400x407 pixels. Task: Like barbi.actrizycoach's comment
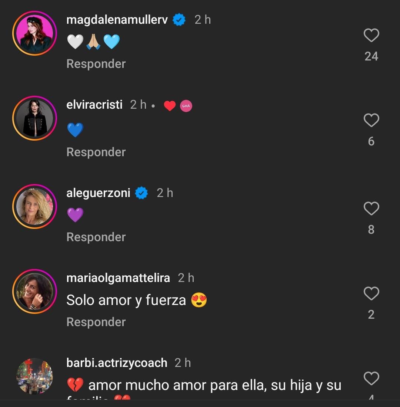point(371,379)
